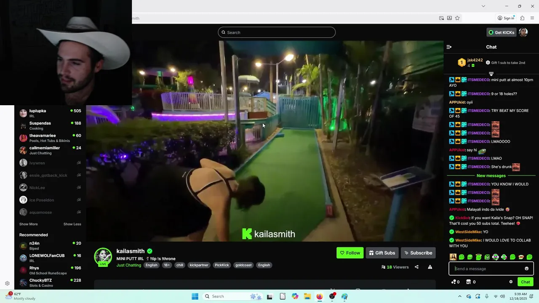Image resolution: width=539 pixels, height=303 pixels.
Task: Select the chill tag
Action: click(x=180, y=265)
